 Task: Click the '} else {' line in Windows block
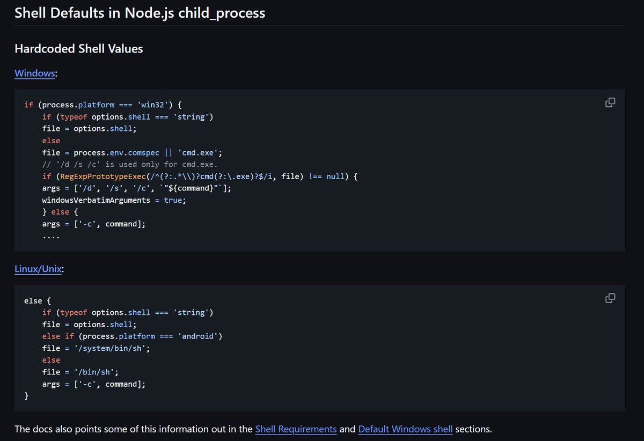pyautogui.click(x=60, y=211)
